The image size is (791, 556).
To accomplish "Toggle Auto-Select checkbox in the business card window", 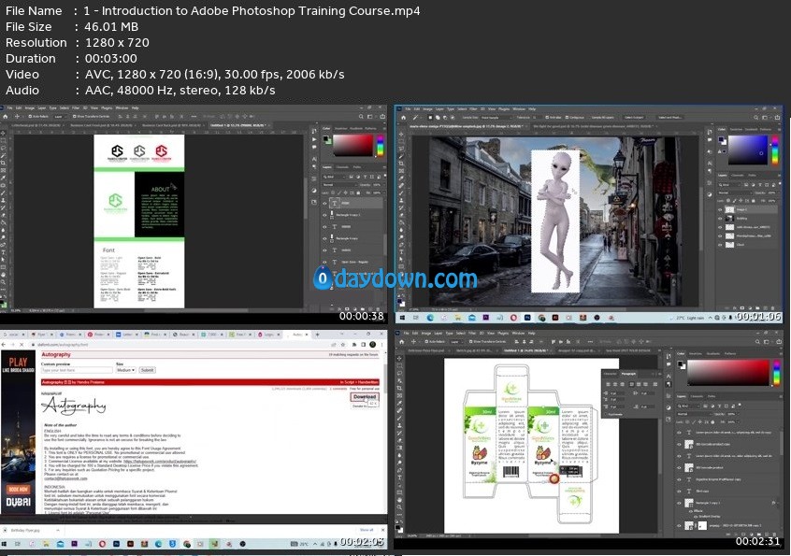I will pyautogui.click(x=32, y=118).
